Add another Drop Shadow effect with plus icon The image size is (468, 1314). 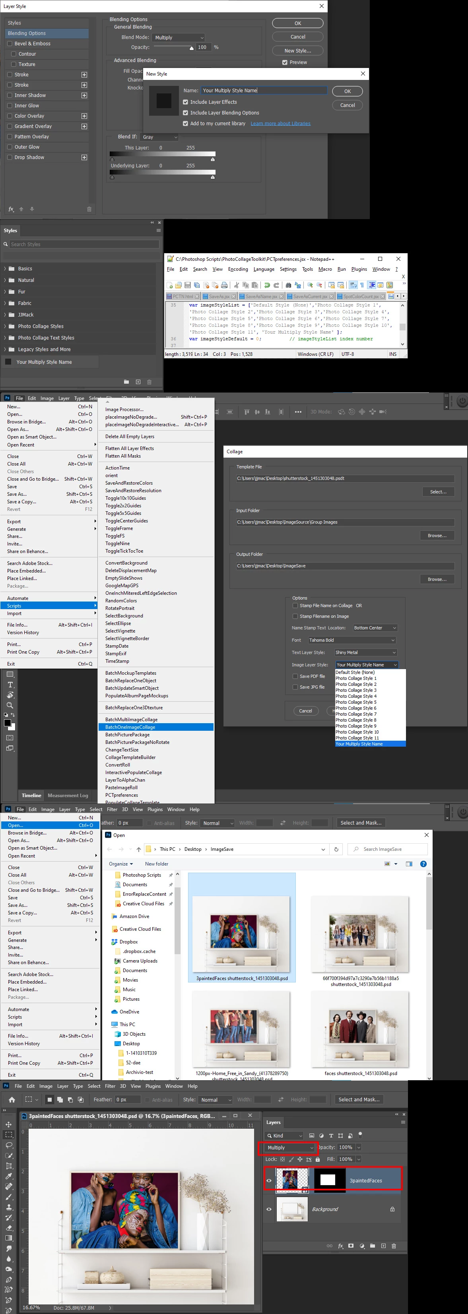click(x=84, y=157)
